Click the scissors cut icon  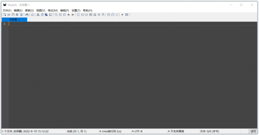38,15
